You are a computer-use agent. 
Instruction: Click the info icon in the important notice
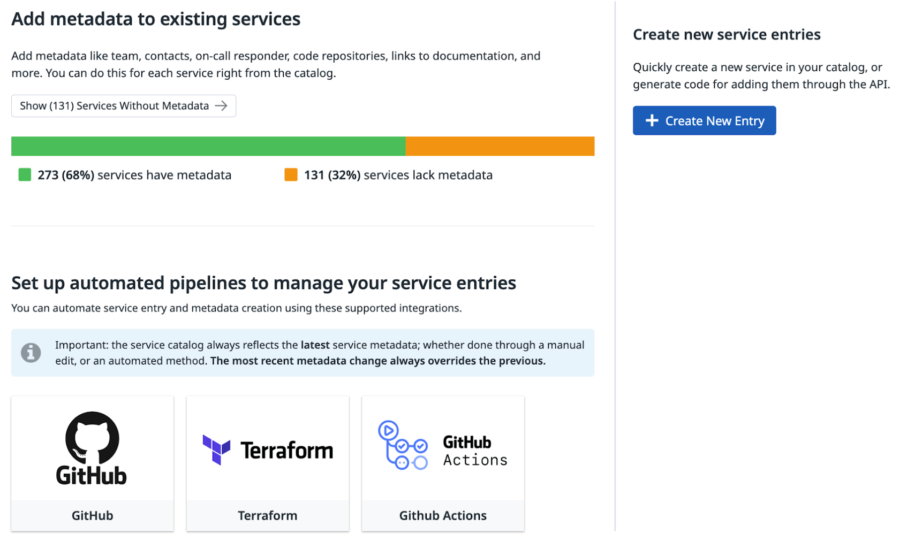pyautogui.click(x=31, y=353)
